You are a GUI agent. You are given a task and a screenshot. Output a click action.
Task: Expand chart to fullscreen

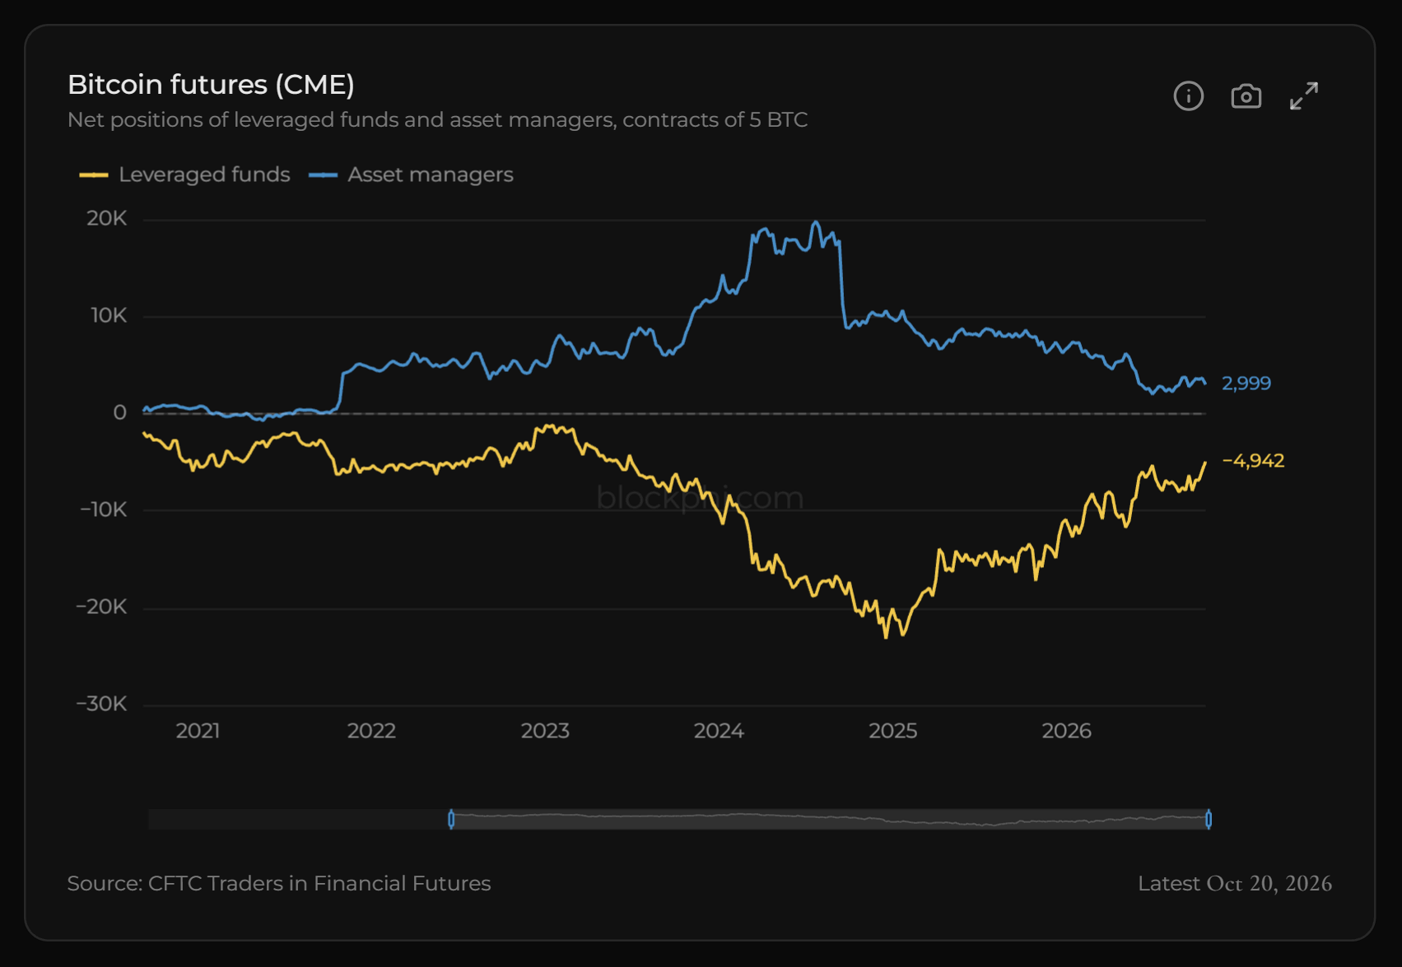pos(1304,96)
